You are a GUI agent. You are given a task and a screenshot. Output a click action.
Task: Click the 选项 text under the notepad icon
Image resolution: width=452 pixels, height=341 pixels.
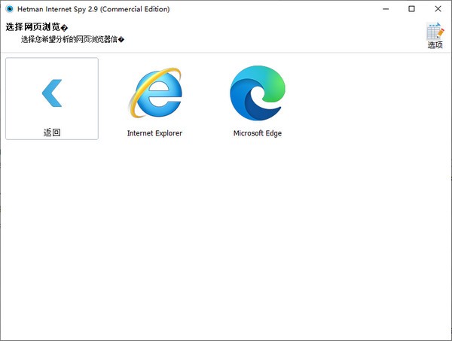pyautogui.click(x=435, y=45)
